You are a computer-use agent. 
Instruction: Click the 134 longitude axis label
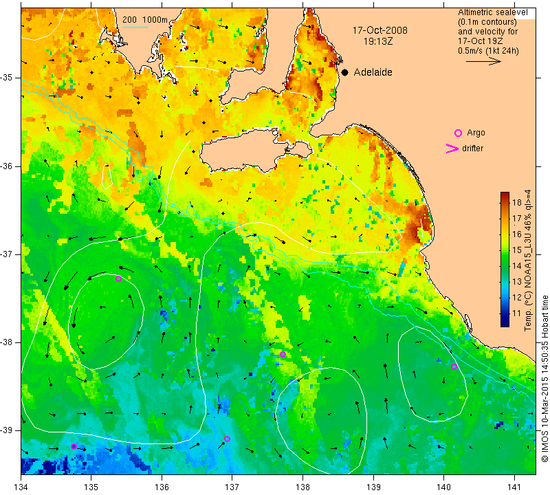point(21,487)
